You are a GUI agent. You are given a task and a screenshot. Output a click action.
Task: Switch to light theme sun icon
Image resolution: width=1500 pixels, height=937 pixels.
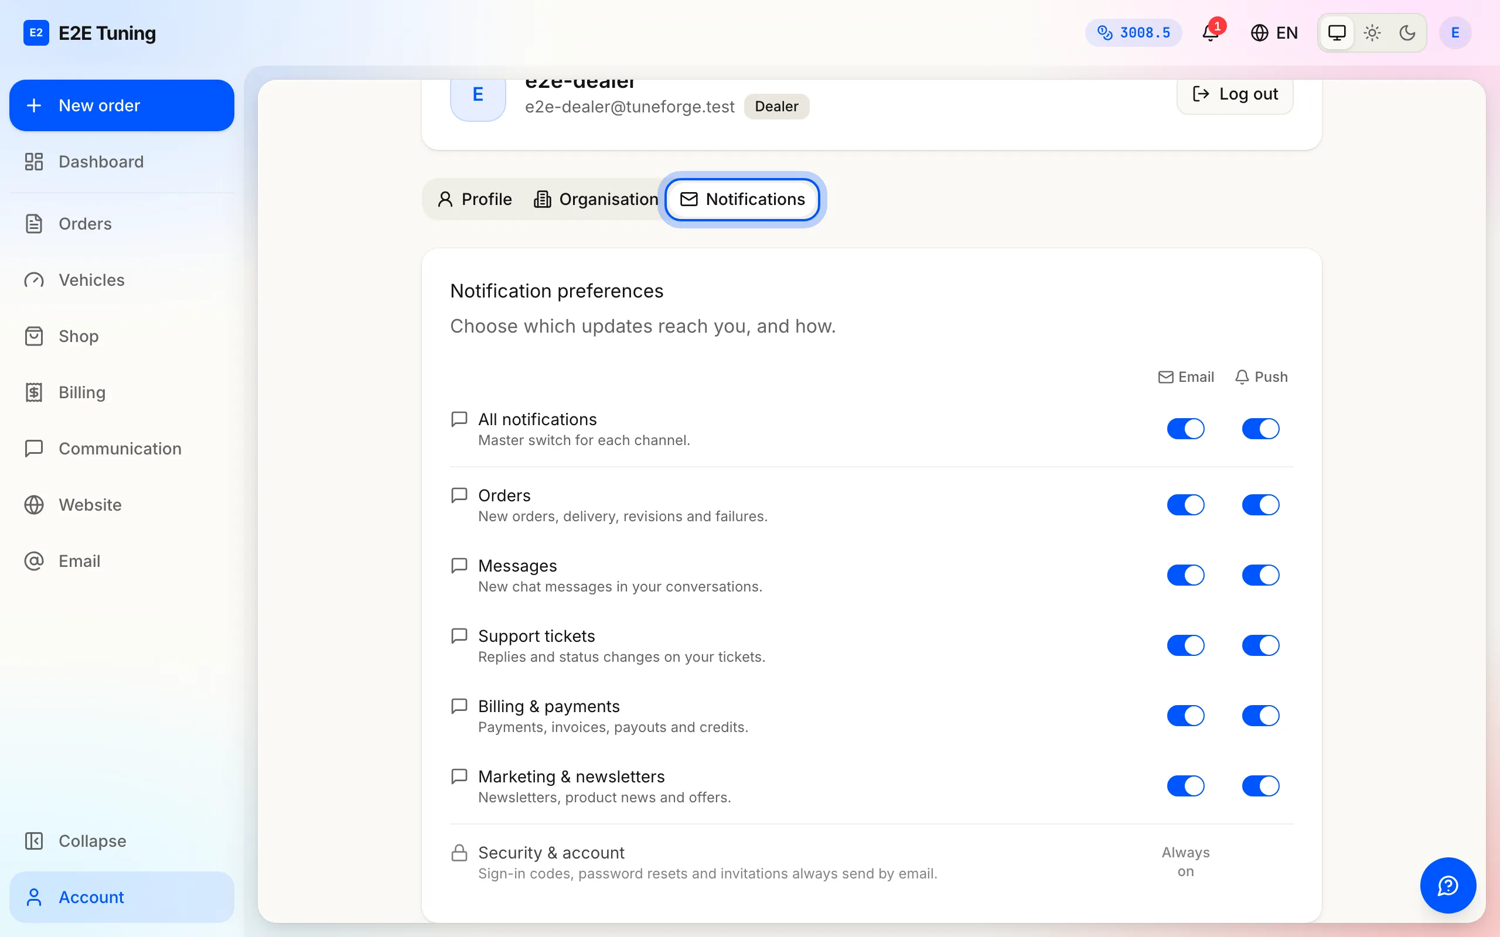click(1372, 32)
